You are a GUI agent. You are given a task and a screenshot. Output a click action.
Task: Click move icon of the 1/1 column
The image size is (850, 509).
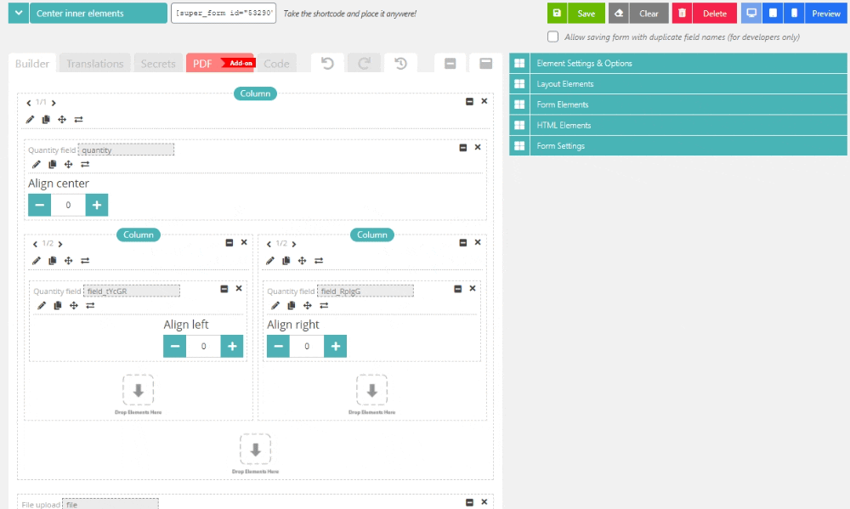[x=62, y=119]
